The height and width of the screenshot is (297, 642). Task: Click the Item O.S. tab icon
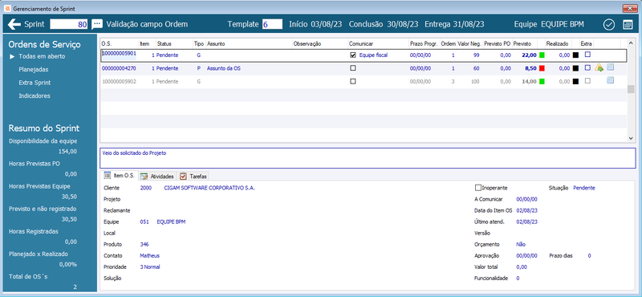pos(108,175)
